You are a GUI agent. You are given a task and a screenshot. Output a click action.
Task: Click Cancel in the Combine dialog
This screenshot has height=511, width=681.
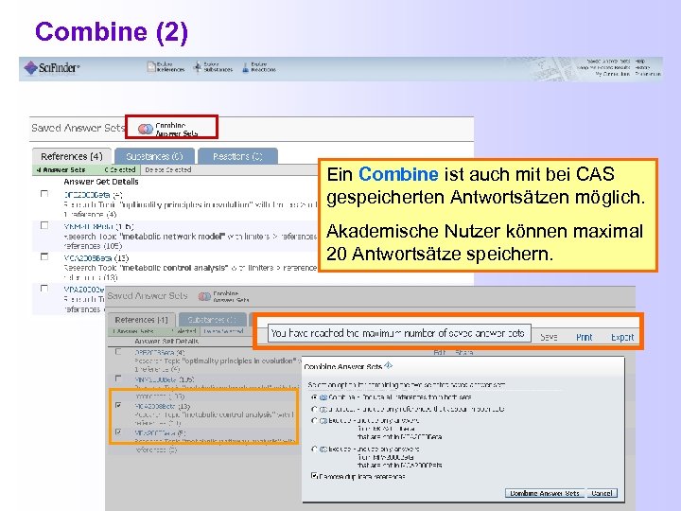click(602, 493)
